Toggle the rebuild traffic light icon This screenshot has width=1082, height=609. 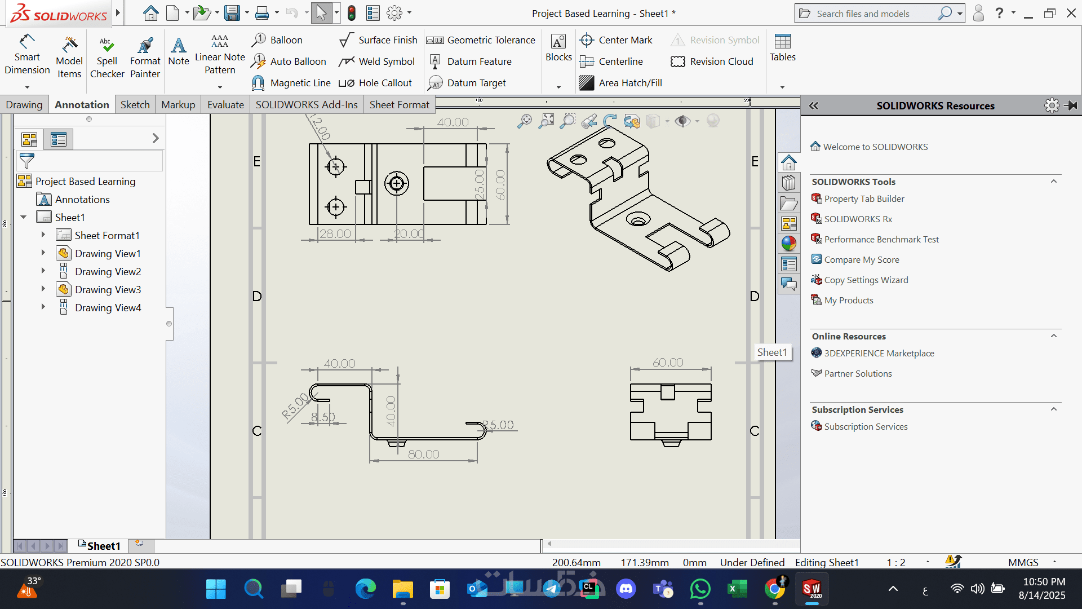pos(352,13)
